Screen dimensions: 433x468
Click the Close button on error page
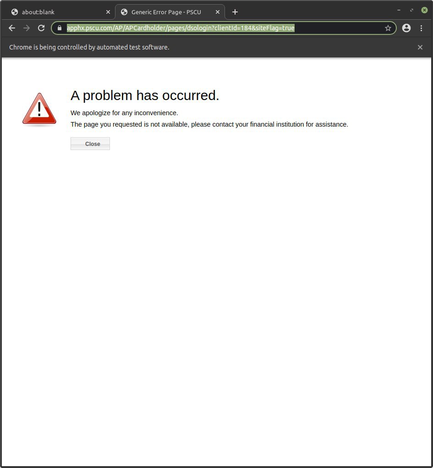(90, 144)
